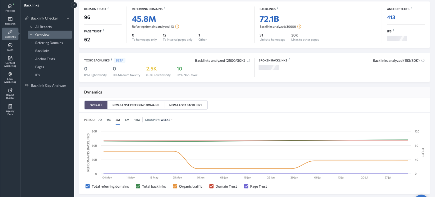Open the Projects section icon
This screenshot has width=435, height=197.
10,6
